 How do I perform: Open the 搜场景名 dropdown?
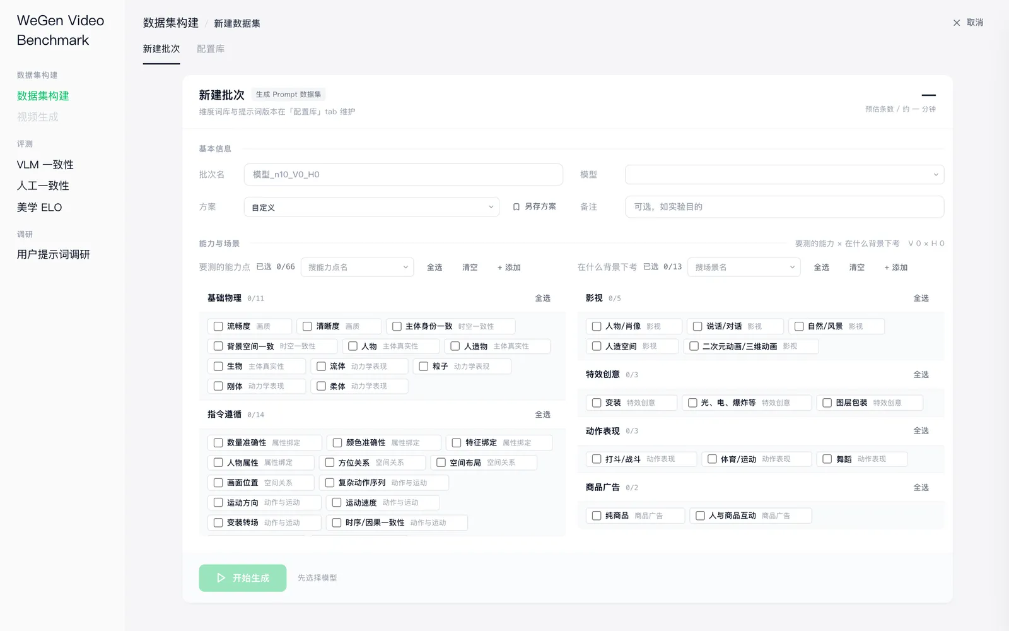click(x=744, y=268)
